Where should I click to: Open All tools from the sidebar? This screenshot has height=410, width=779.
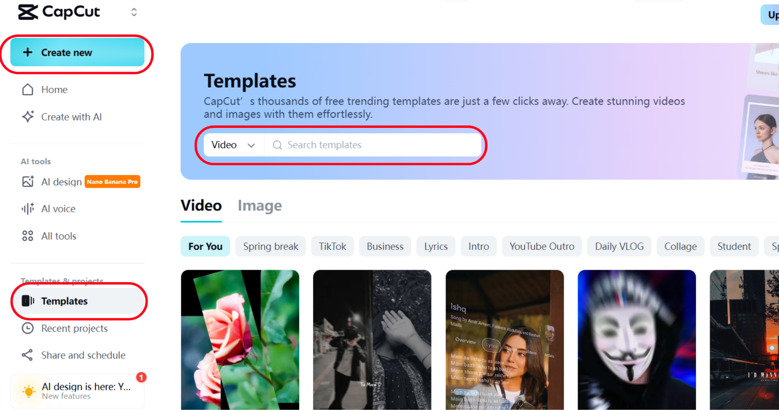click(58, 236)
